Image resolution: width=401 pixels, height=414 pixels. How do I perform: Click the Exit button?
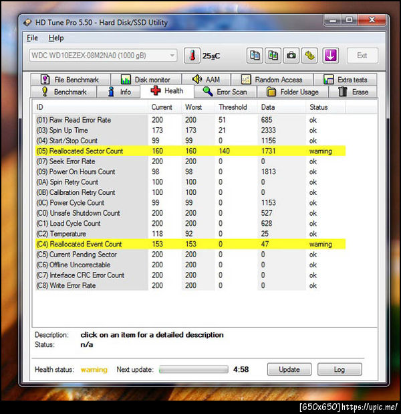point(362,56)
